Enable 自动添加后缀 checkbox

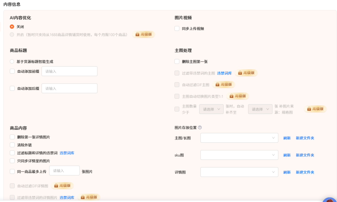[12, 88]
